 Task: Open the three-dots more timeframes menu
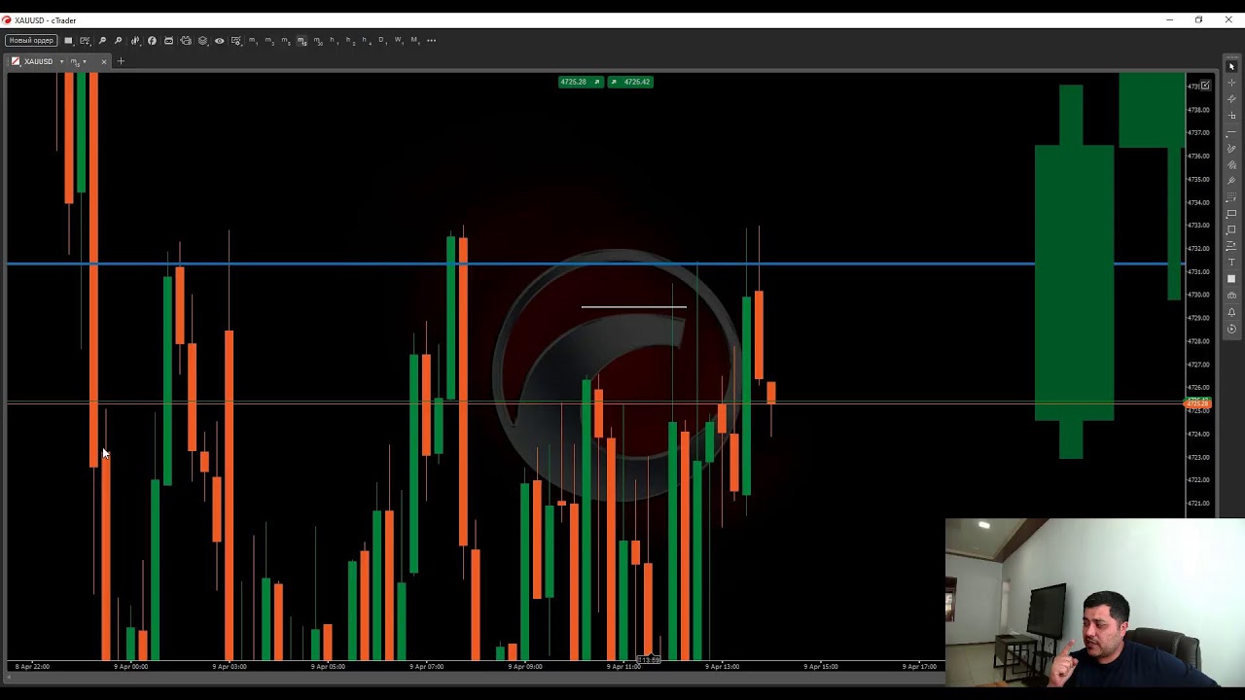[x=432, y=41]
